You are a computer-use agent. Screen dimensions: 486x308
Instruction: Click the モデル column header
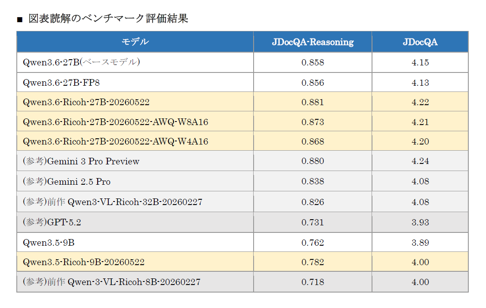(x=135, y=42)
